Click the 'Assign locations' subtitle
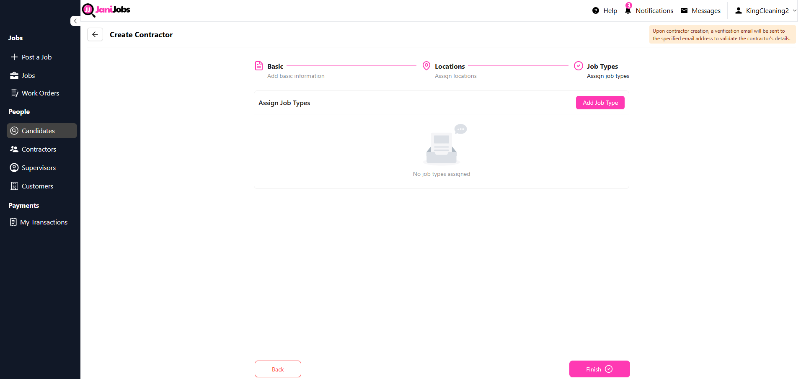This screenshot has width=801, height=379. pos(456,76)
